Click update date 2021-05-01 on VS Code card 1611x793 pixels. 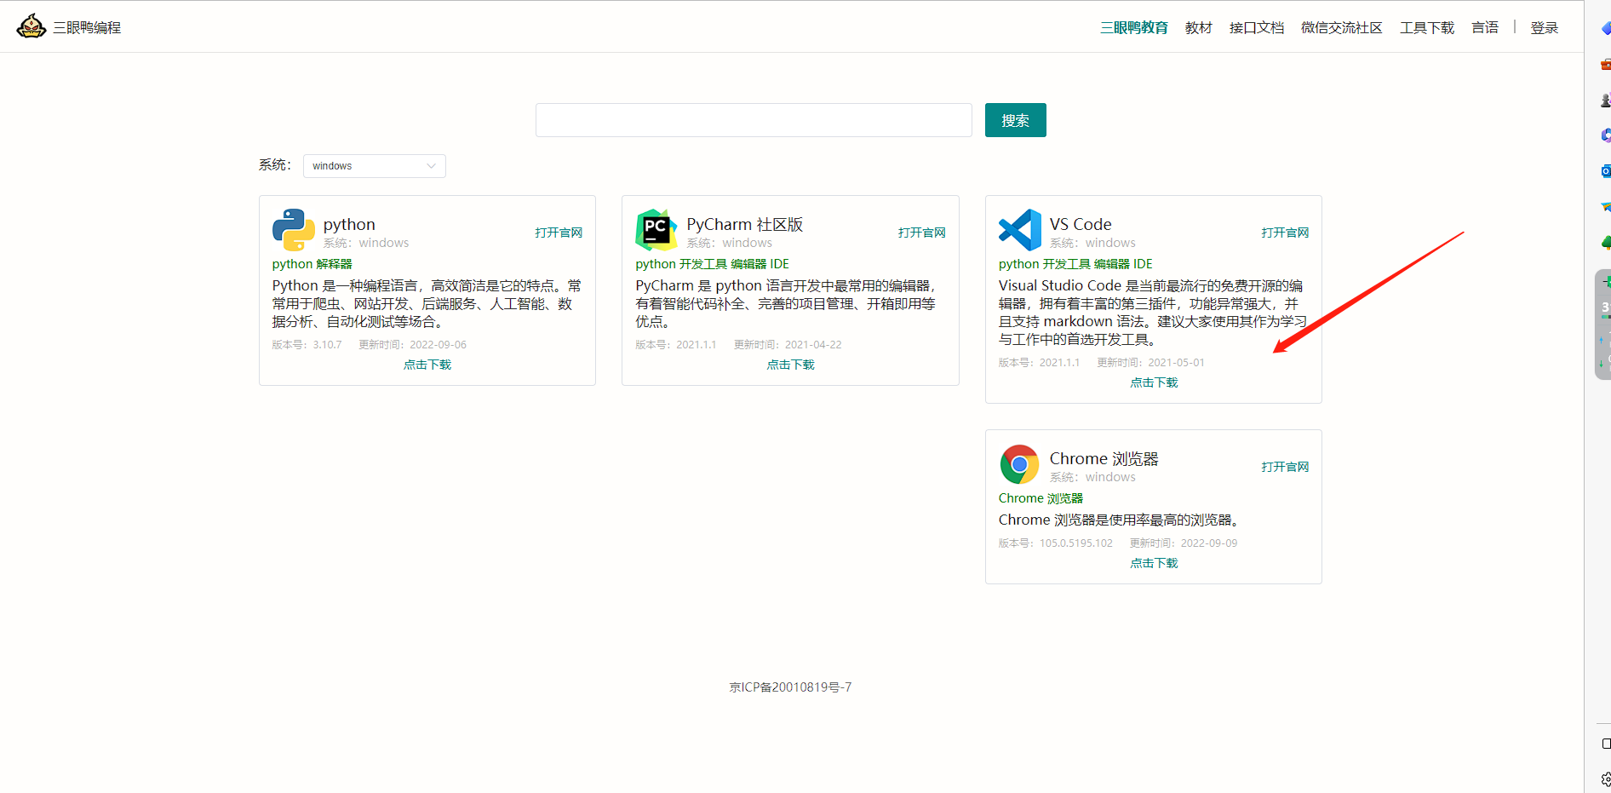[x=1177, y=363]
